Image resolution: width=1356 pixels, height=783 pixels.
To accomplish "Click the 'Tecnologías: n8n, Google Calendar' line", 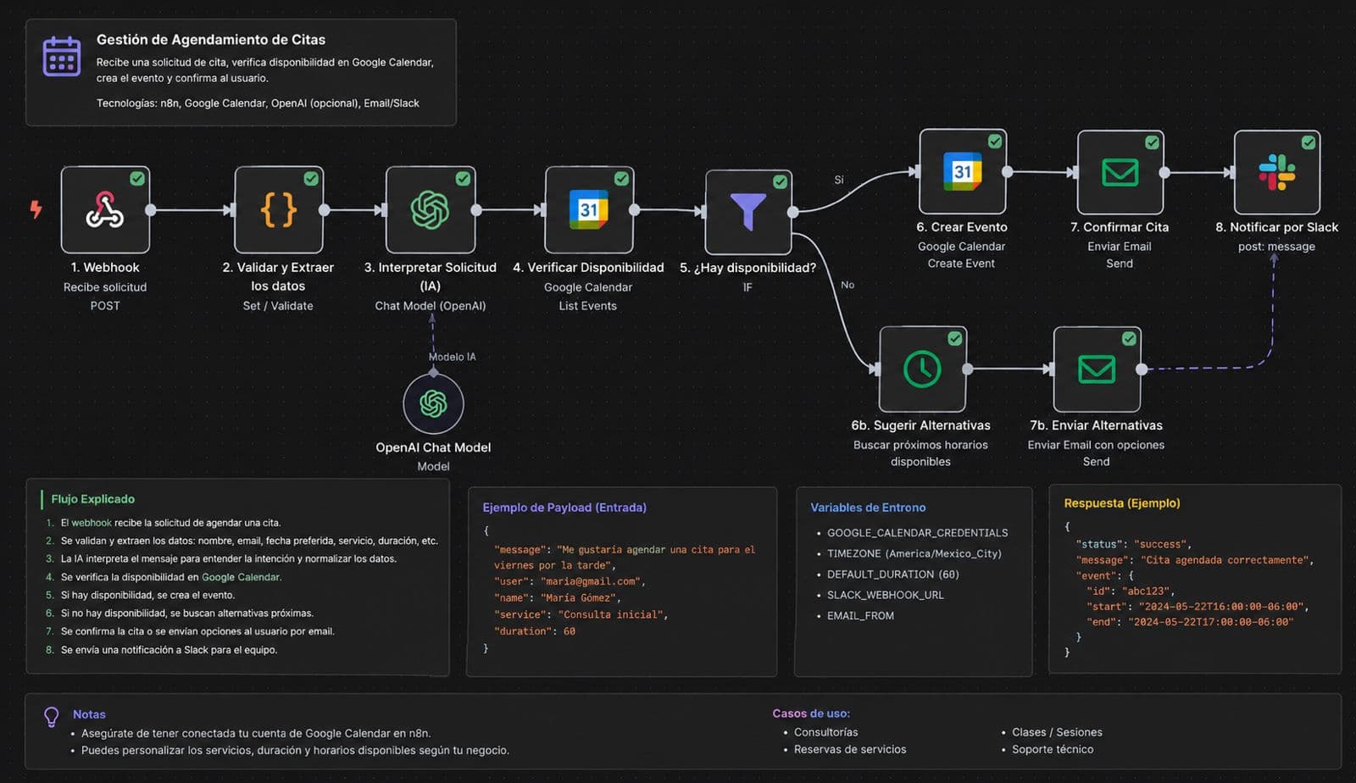I will 258,103.
